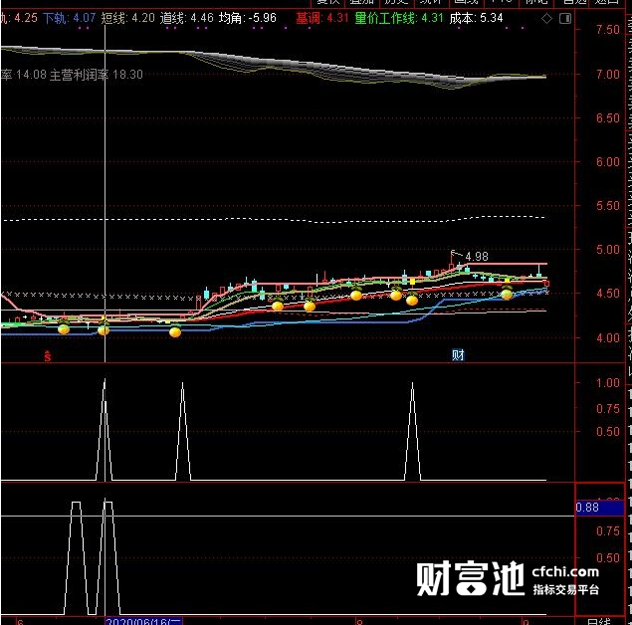Click the 6.00 price axis label

click(x=608, y=162)
